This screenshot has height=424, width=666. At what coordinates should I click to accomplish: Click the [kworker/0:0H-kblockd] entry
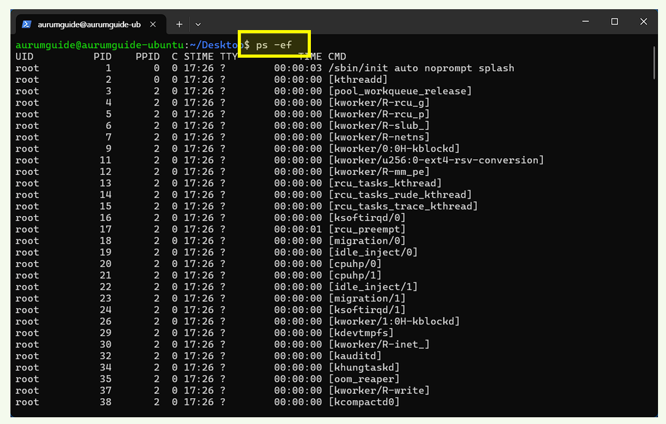(x=394, y=148)
